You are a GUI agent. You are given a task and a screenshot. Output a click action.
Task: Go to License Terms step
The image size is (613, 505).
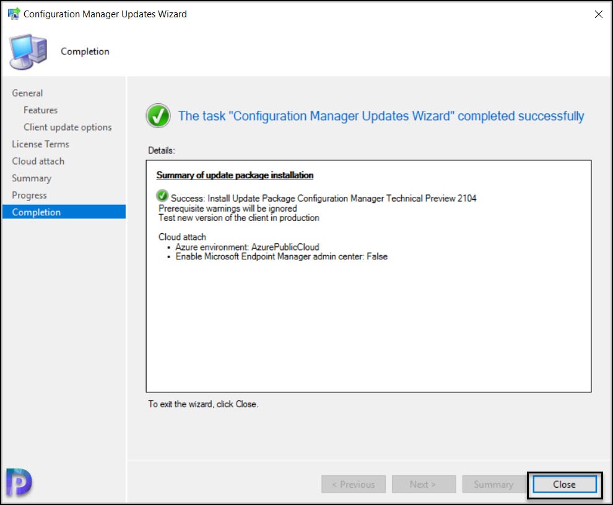pyautogui.click(x=40, y=144)
